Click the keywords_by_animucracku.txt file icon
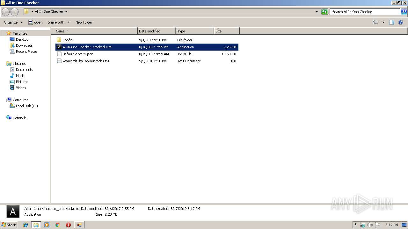The image size is (408, 229). click(59, 61)
